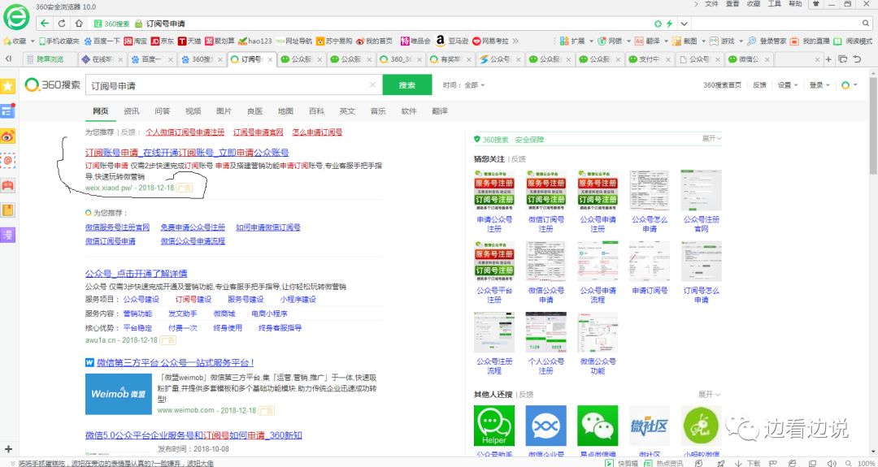Open the 淘宝 bookmark
This screenshot has height=467, width=878.
click(136, 41)
